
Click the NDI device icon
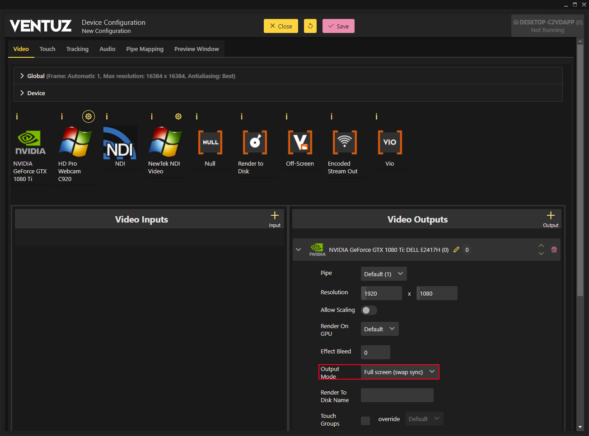point(120,143)
